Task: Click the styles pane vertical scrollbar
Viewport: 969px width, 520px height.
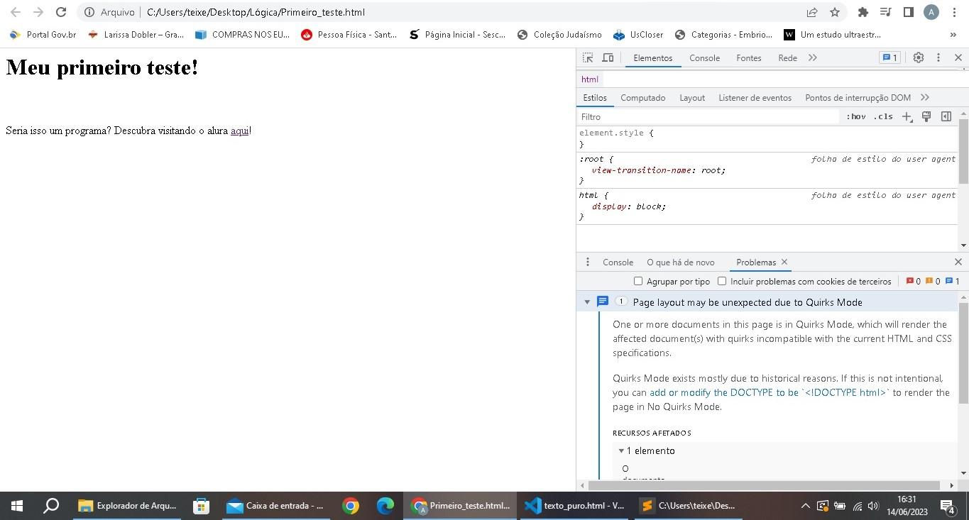Action: (963, 153)
